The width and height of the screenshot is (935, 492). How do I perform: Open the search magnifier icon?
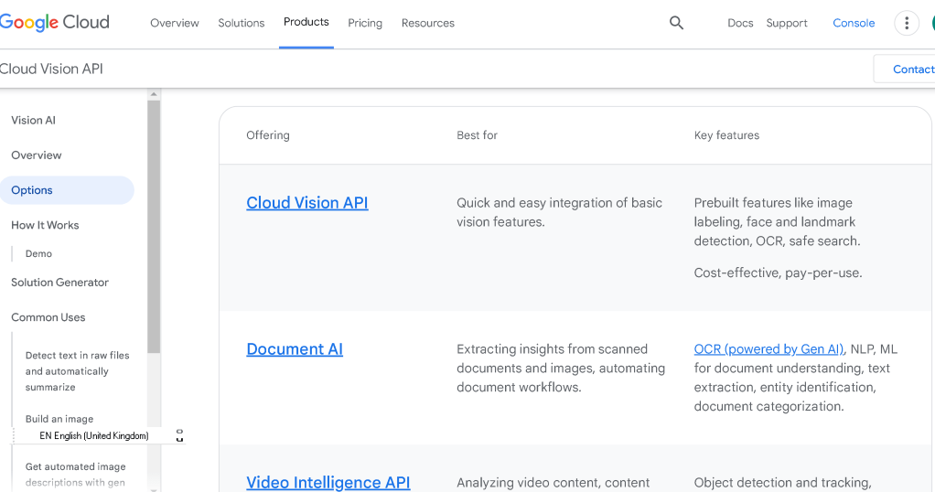(x=676, y=23)
